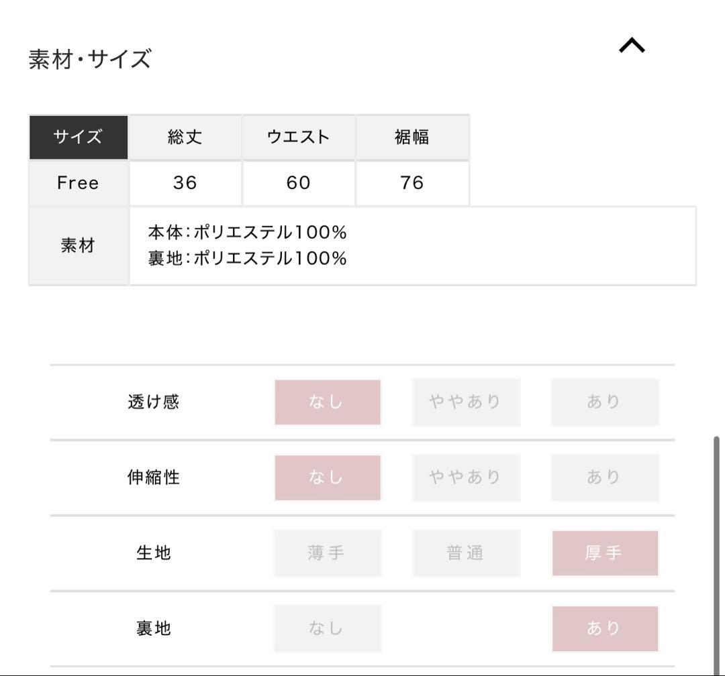Choose なし for 裏地
Screen dimensions: 725x676
tap(328, 628)
